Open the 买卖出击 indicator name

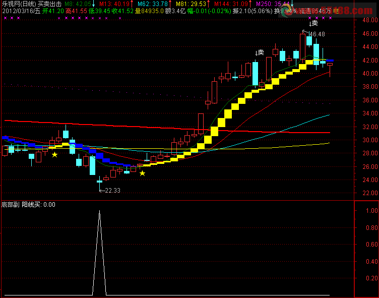click(50, 4)
